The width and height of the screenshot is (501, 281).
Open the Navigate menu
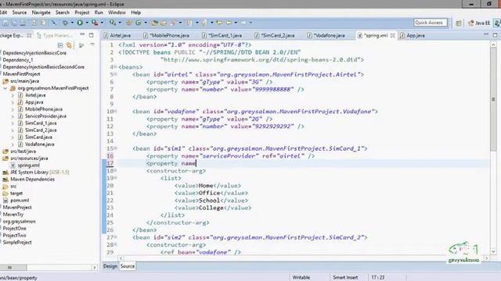point(41,12)
